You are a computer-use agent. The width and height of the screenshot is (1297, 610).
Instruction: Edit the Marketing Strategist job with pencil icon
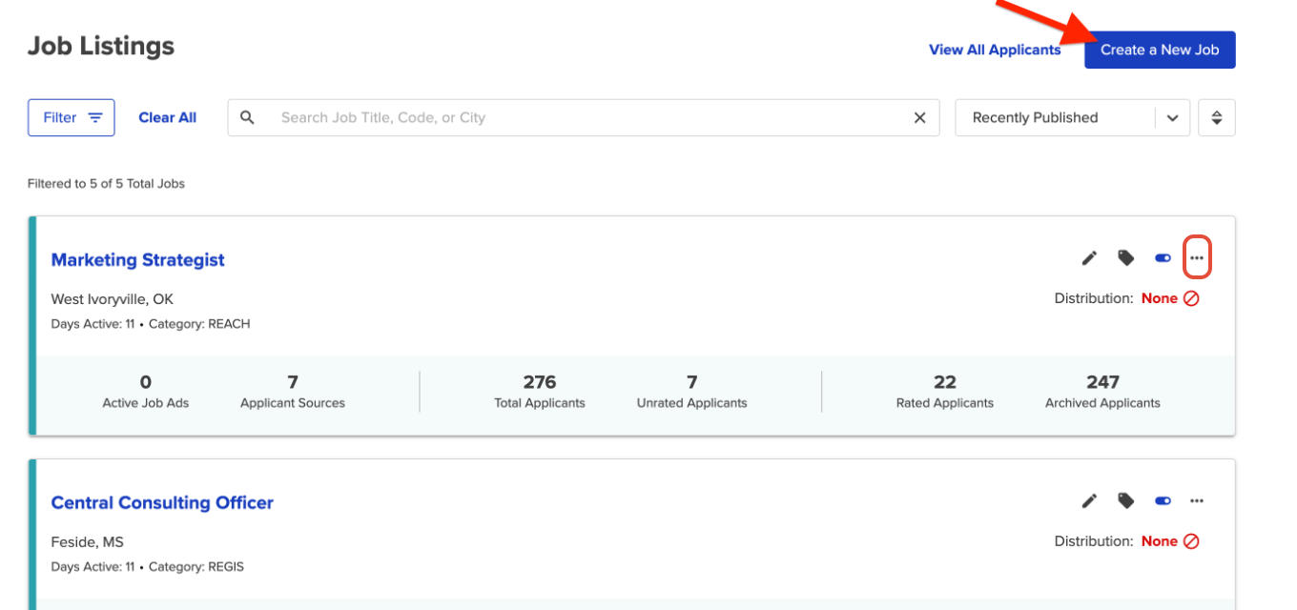[x=1089, y=258]
